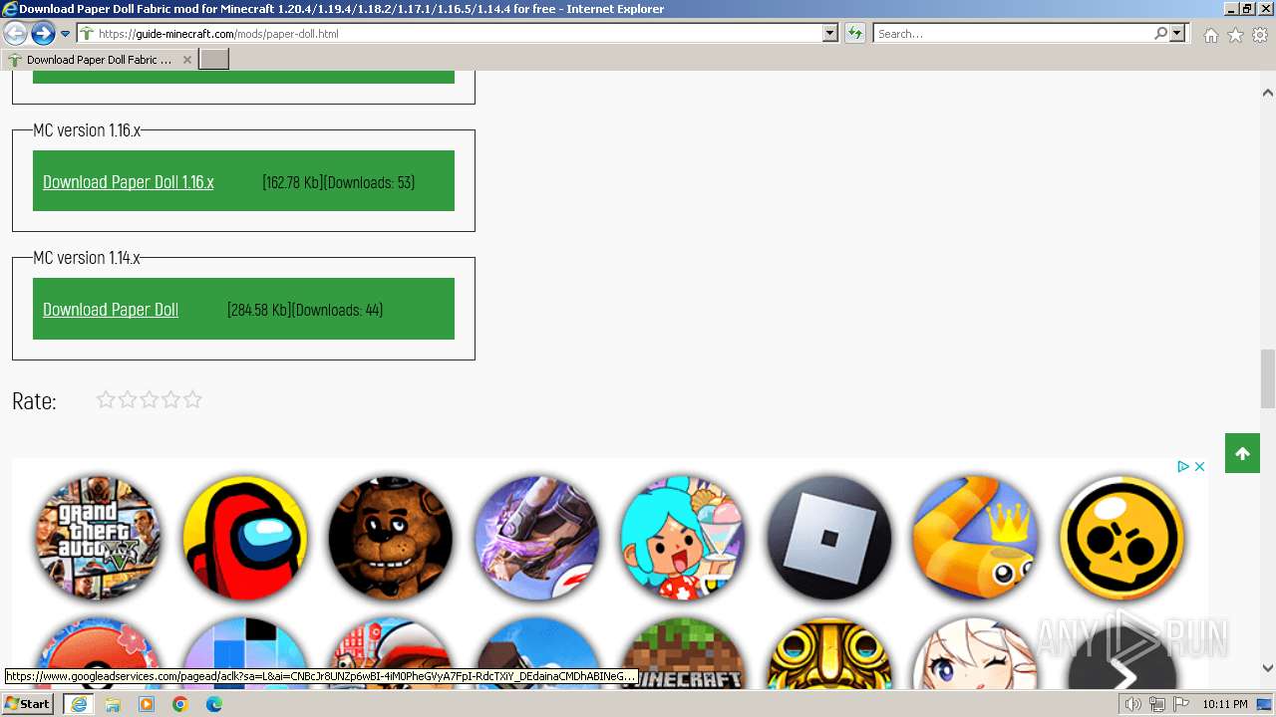Viewport: 1276px width, 717px height.
Task: Click the Action Center flag icon
Action: tap(1180, 704)
